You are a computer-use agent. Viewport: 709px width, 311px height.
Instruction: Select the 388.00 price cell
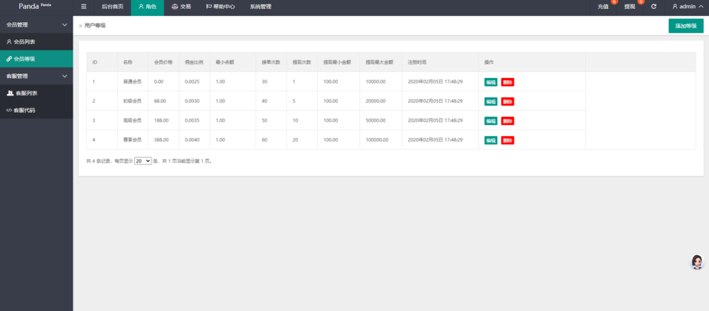click(163, 140)
